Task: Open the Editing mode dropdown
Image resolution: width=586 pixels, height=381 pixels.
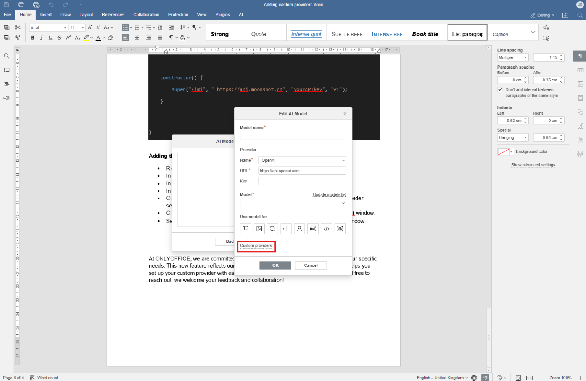Action: (x=542, y=15)
